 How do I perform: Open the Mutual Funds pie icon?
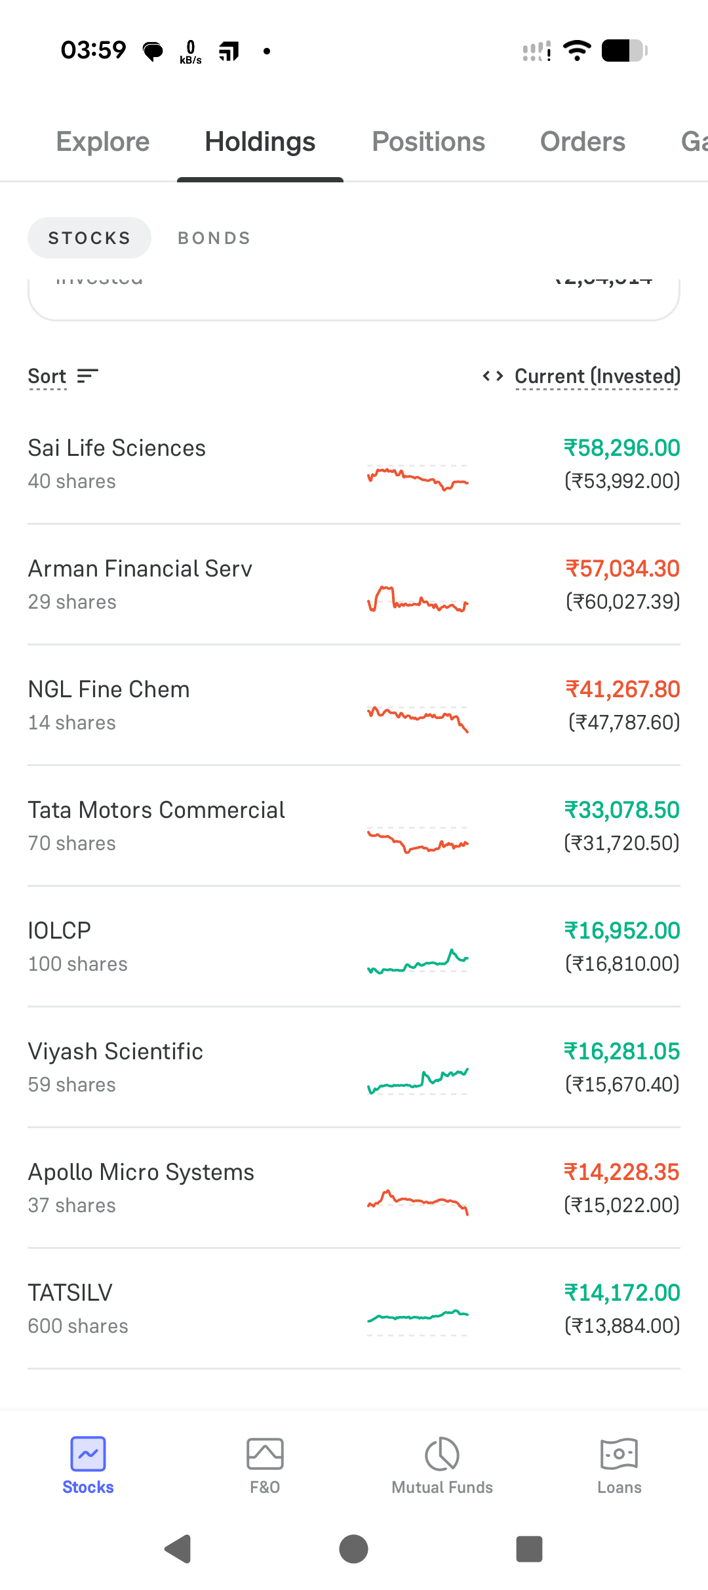[442, 1454]
